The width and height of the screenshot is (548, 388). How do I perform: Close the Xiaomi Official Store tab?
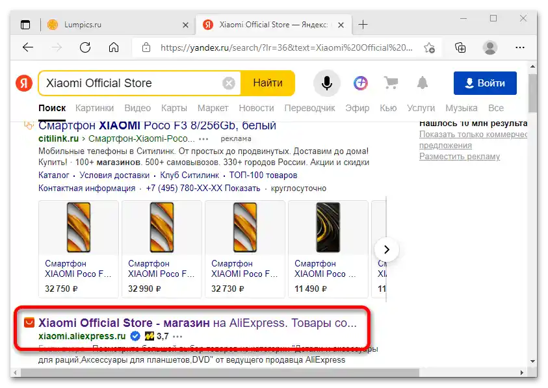(x=341, y=25)
